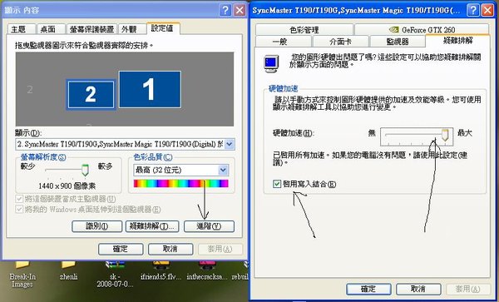Select the 疑難排解 tab in SyncMaster window
Image resolution: width=499 pixels, height=302 pixels.
(457, 41)
